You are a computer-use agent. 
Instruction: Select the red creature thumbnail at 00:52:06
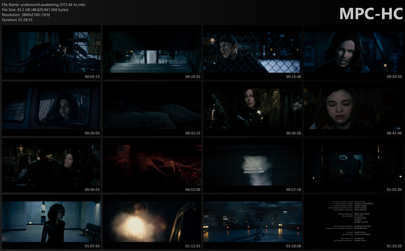tap(152, 165)
